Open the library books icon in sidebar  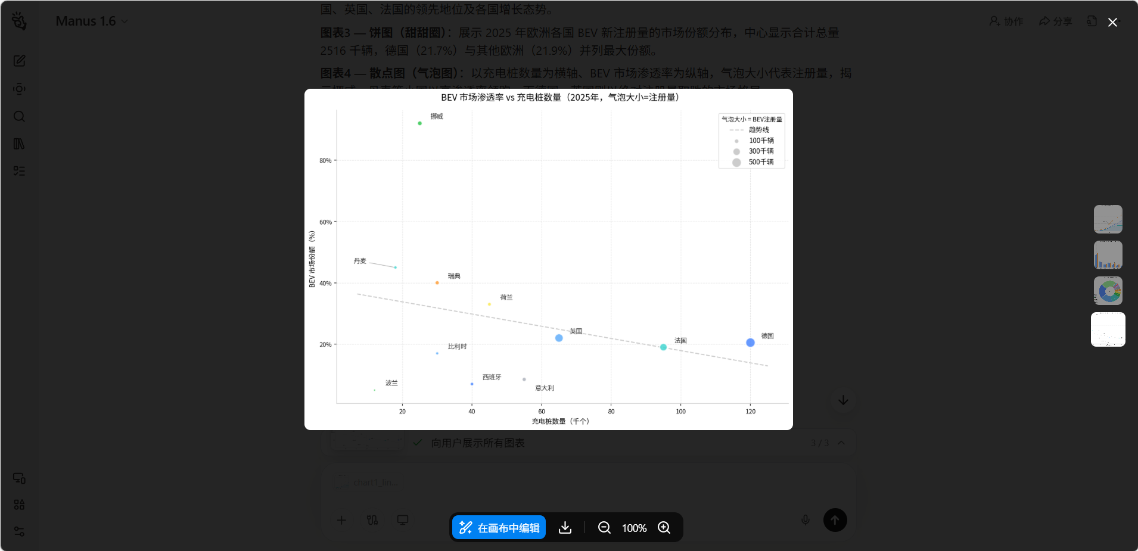(19, 144)
